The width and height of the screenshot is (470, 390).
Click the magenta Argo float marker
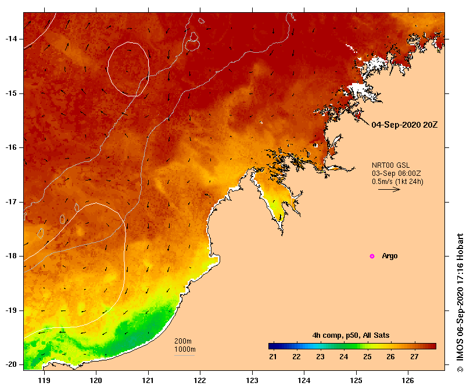[372, 256]
